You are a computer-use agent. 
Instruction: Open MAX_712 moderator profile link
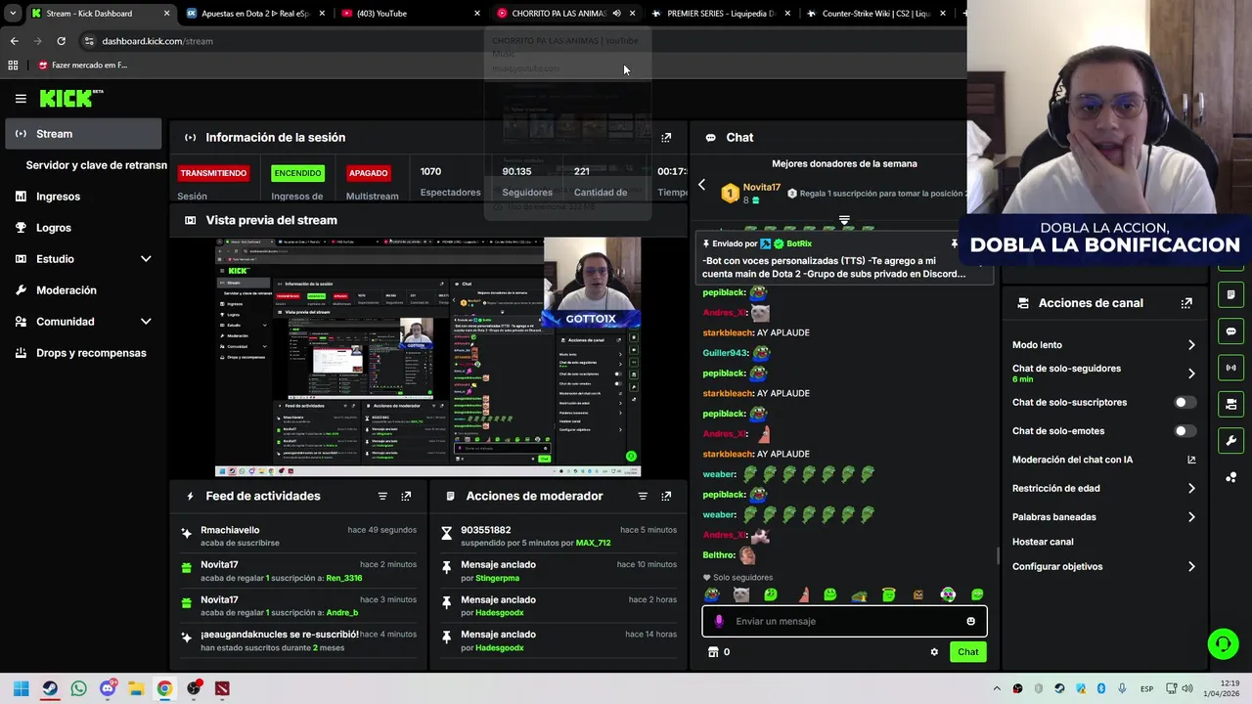coord(593,543)
